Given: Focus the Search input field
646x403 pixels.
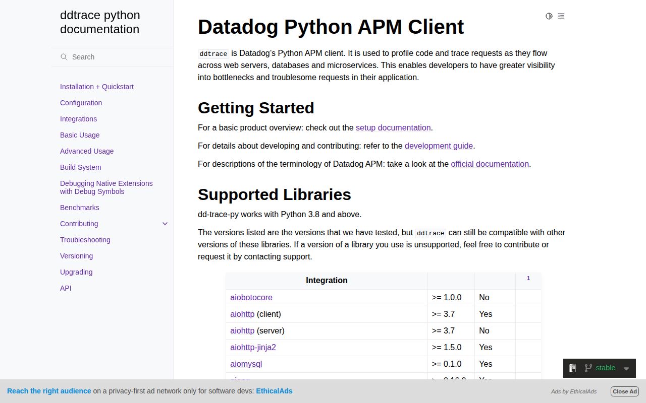Looking at the screenshot, I should click(113, 57).
